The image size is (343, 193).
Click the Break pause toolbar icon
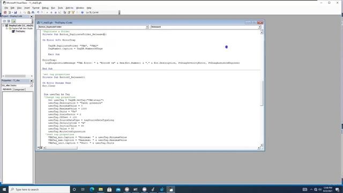pyautogui.click(x=51, y=12)
